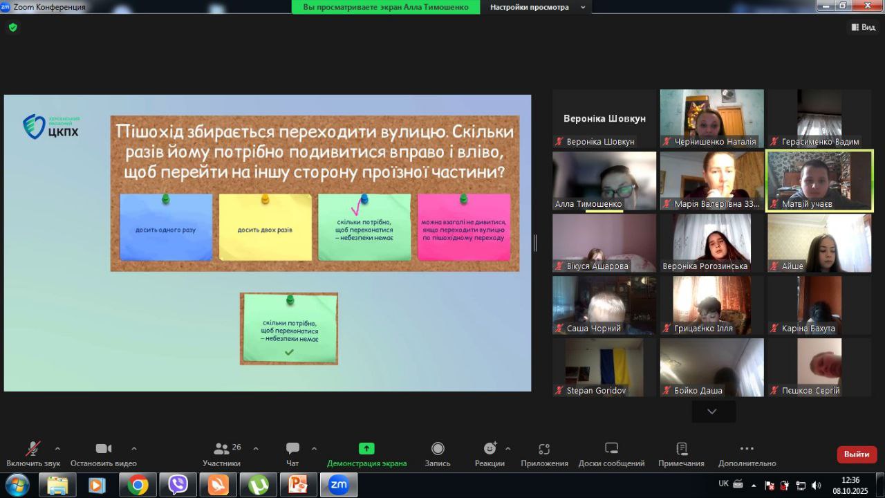Click the green encryption shield icon
885x498 pixels.
coord(12,28)
